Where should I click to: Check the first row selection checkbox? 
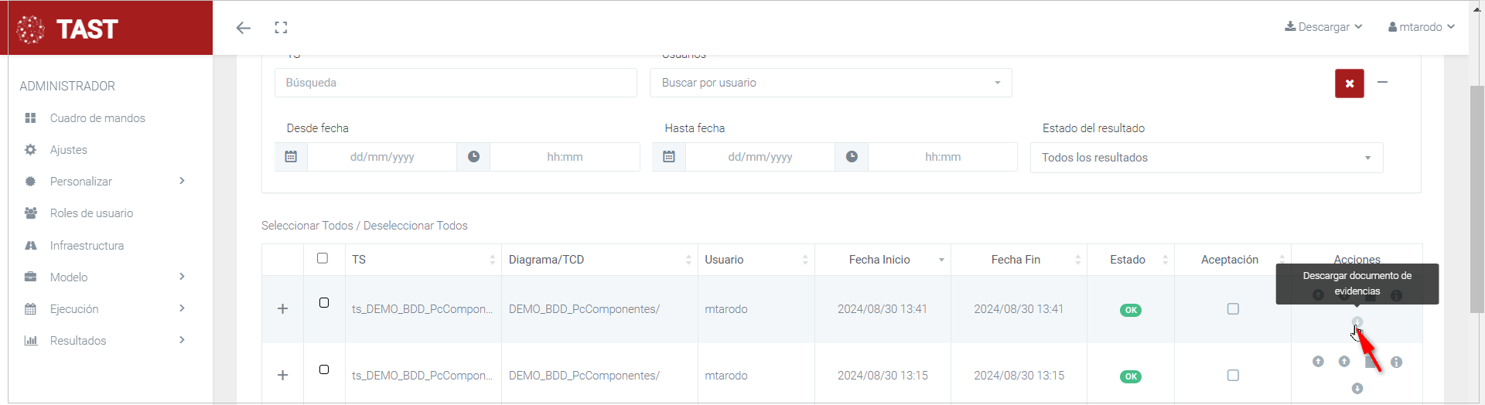(324, 303)
